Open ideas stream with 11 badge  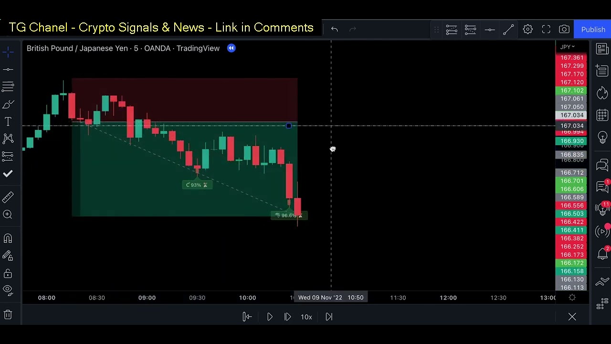point(602,208)
